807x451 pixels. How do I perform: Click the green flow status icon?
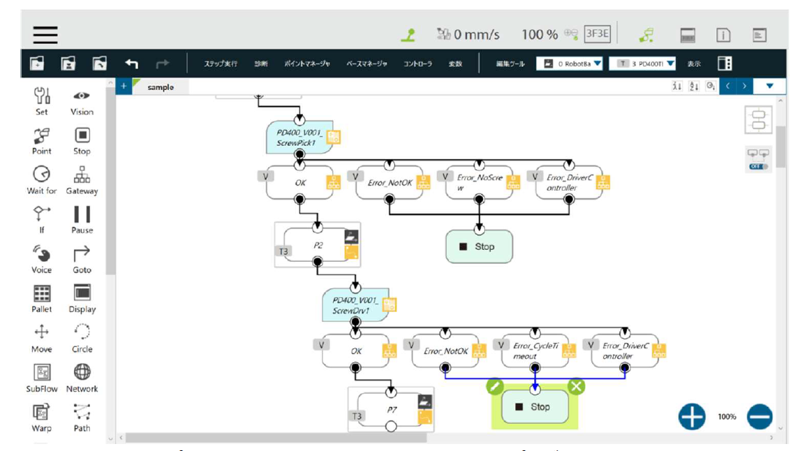(x=646, y=35)
